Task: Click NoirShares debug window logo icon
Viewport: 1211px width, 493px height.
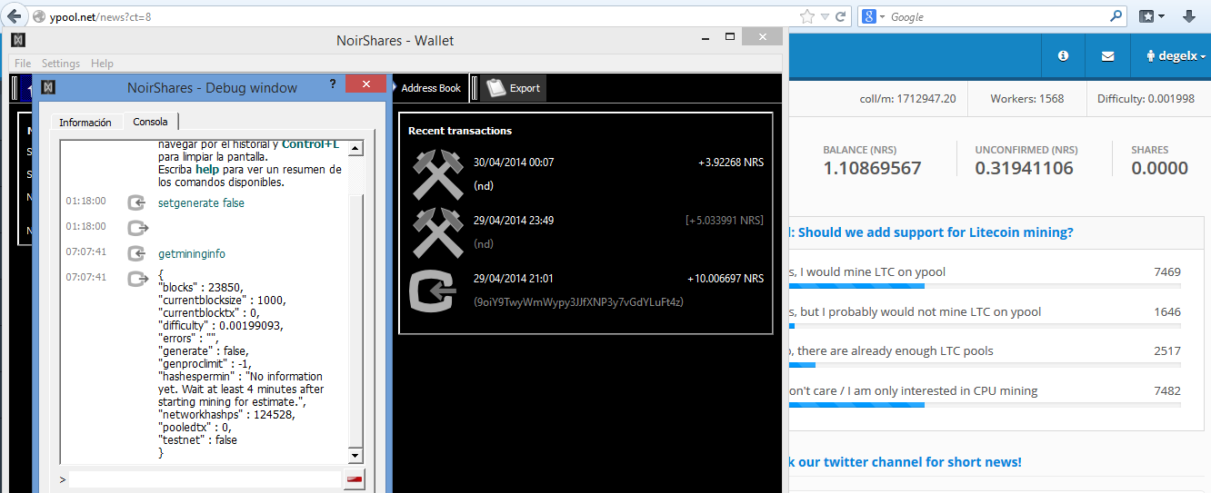Action: point(49,88)
